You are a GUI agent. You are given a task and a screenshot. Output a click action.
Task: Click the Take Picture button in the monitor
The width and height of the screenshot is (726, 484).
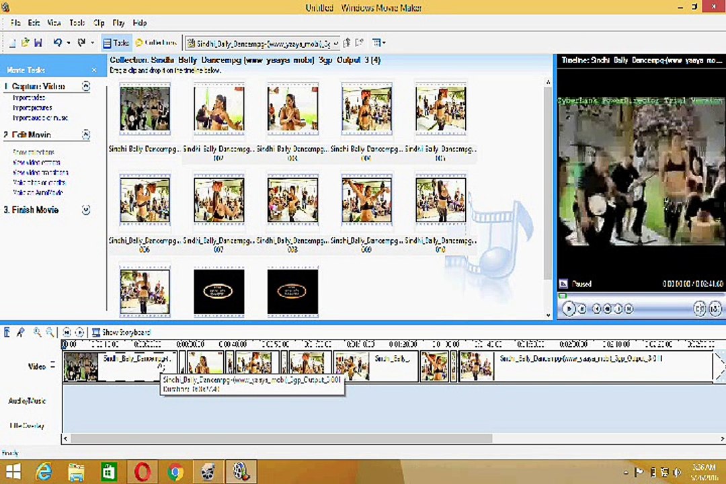pos(715,309)
